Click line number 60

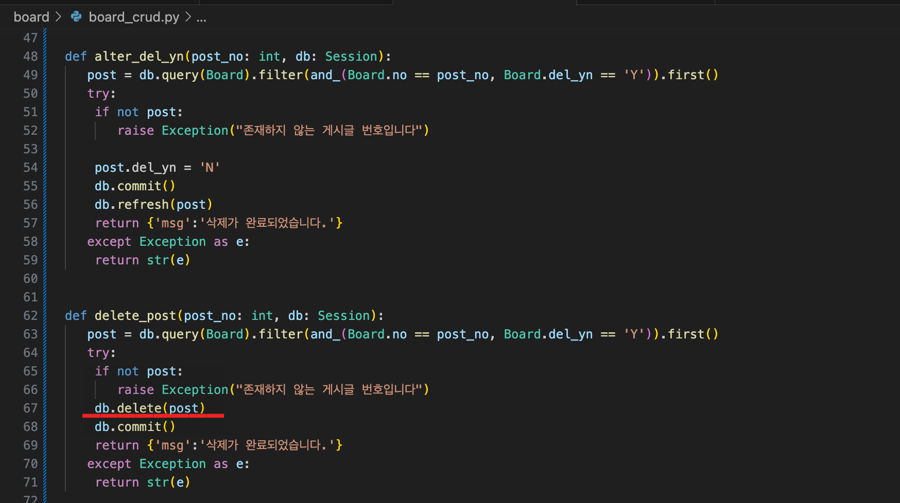(x=30, y=279)
